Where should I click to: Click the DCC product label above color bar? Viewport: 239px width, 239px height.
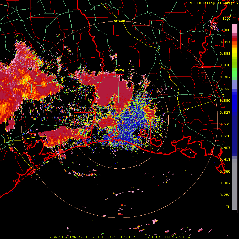tap(233, 16)
